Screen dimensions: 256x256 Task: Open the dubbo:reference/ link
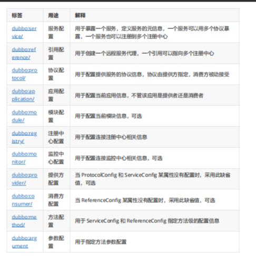24,53
